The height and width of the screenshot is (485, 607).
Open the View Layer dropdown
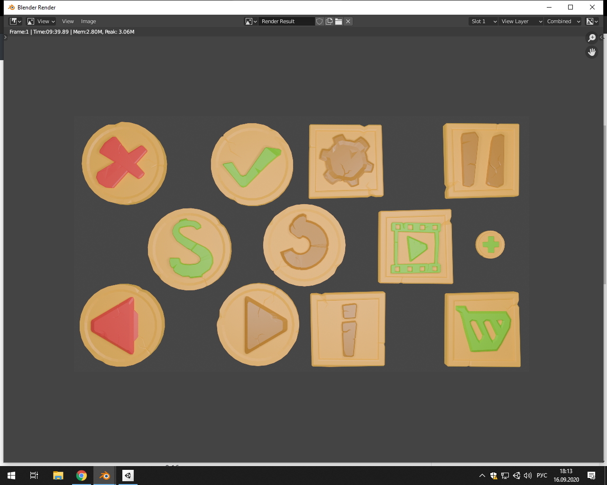point(521,21)
